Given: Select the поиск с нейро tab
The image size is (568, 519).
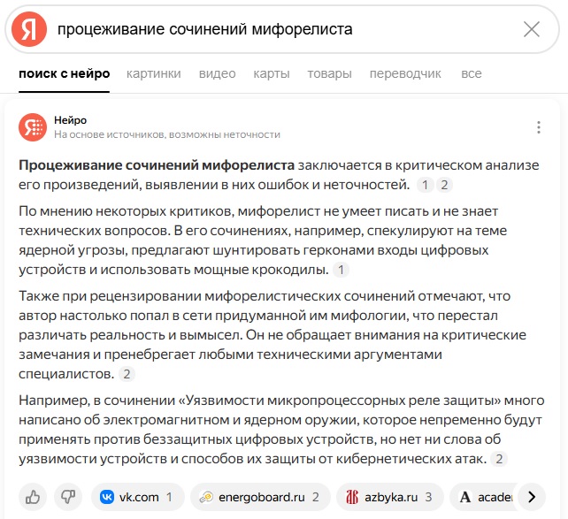Looking at the screenshot, I should (x=64, y=73).
